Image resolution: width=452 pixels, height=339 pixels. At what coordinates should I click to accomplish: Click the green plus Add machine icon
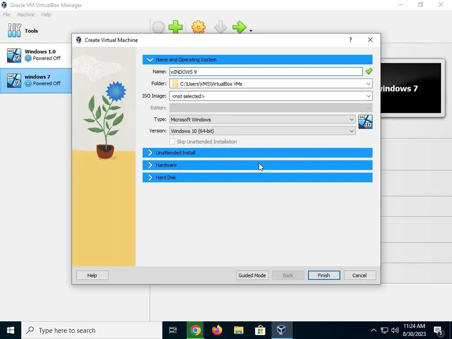coord(176,27)
